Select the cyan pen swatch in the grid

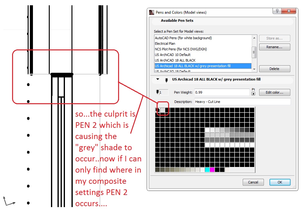207,169
